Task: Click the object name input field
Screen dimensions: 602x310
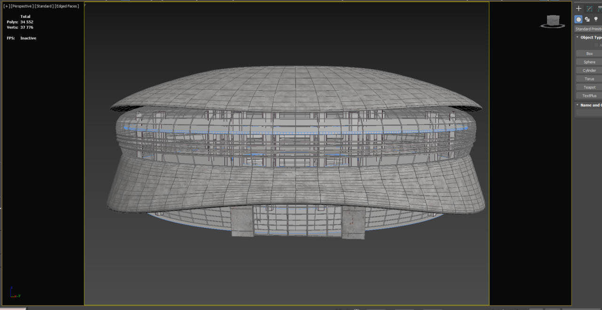Action: tap(589, 113)
